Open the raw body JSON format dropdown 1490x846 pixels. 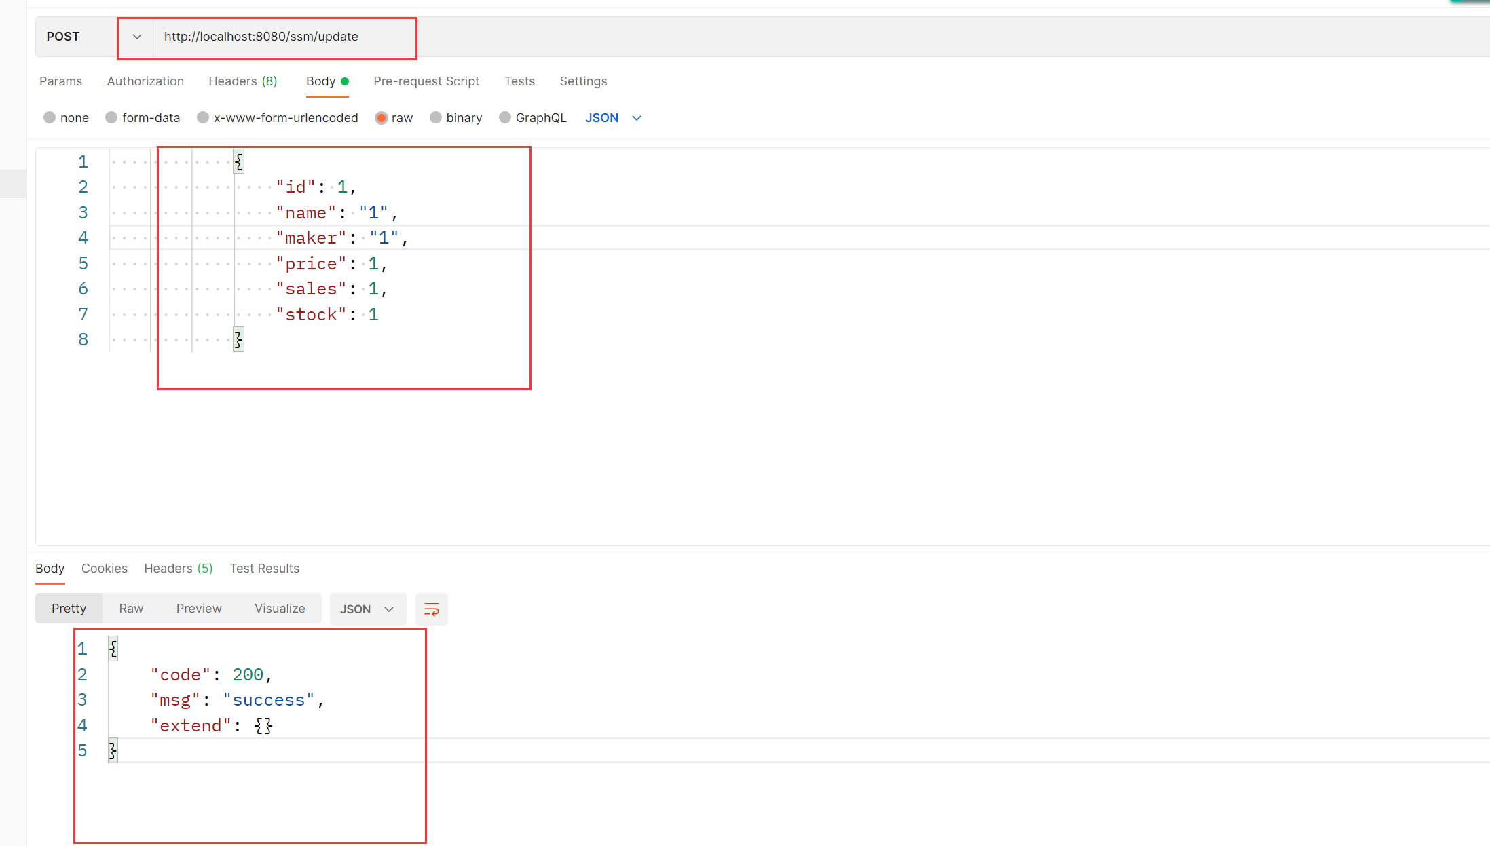[614, 118]
